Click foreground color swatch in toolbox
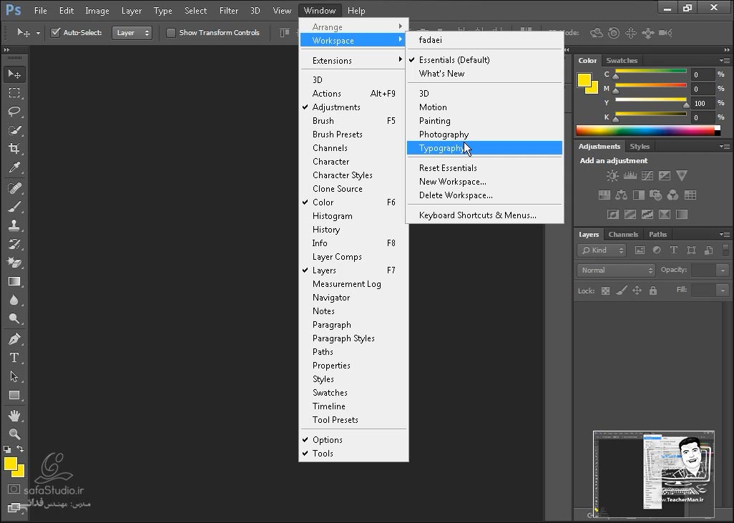 click(10, 464)
